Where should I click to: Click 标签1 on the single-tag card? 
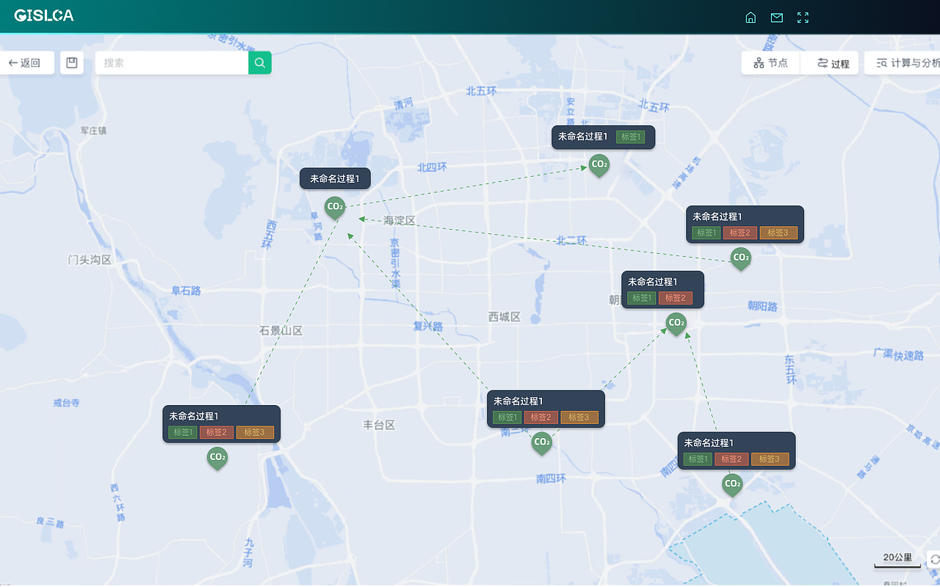pyautogui.click(x=631, y=136)
